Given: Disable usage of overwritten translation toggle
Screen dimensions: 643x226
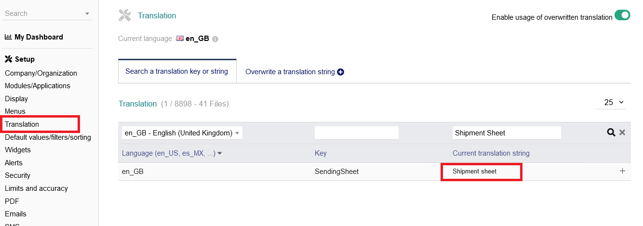Looking at the screenshot, I should pos(622,16).
